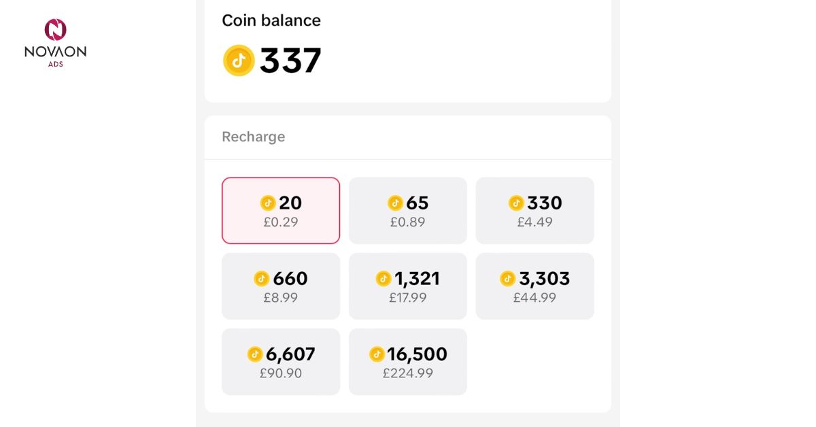This screenshot has width=816, height=427.
Task: Pick the 16,500 coins £224.99 recharge tile
Action: (x=408, y=362)
